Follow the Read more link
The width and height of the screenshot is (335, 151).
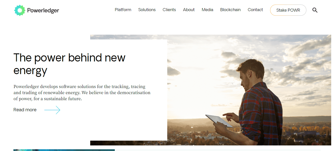click(x=25, y=110)
